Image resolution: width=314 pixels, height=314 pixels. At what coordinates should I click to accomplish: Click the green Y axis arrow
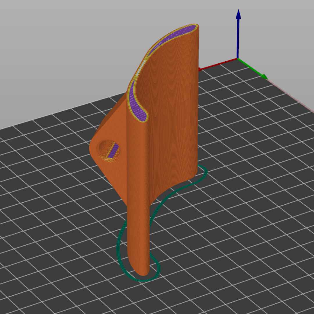click(253, 69)
